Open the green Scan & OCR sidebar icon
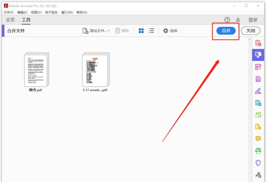The image size is (267, 182). [x=258, y=151]
